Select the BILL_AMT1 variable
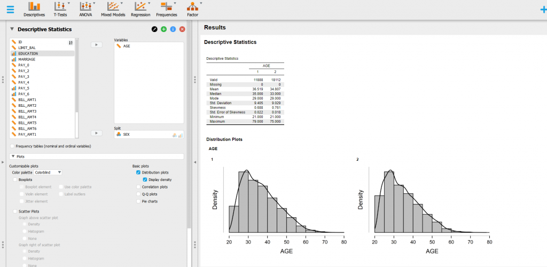Viewport: 547px width, 267px height. (42, 100)
